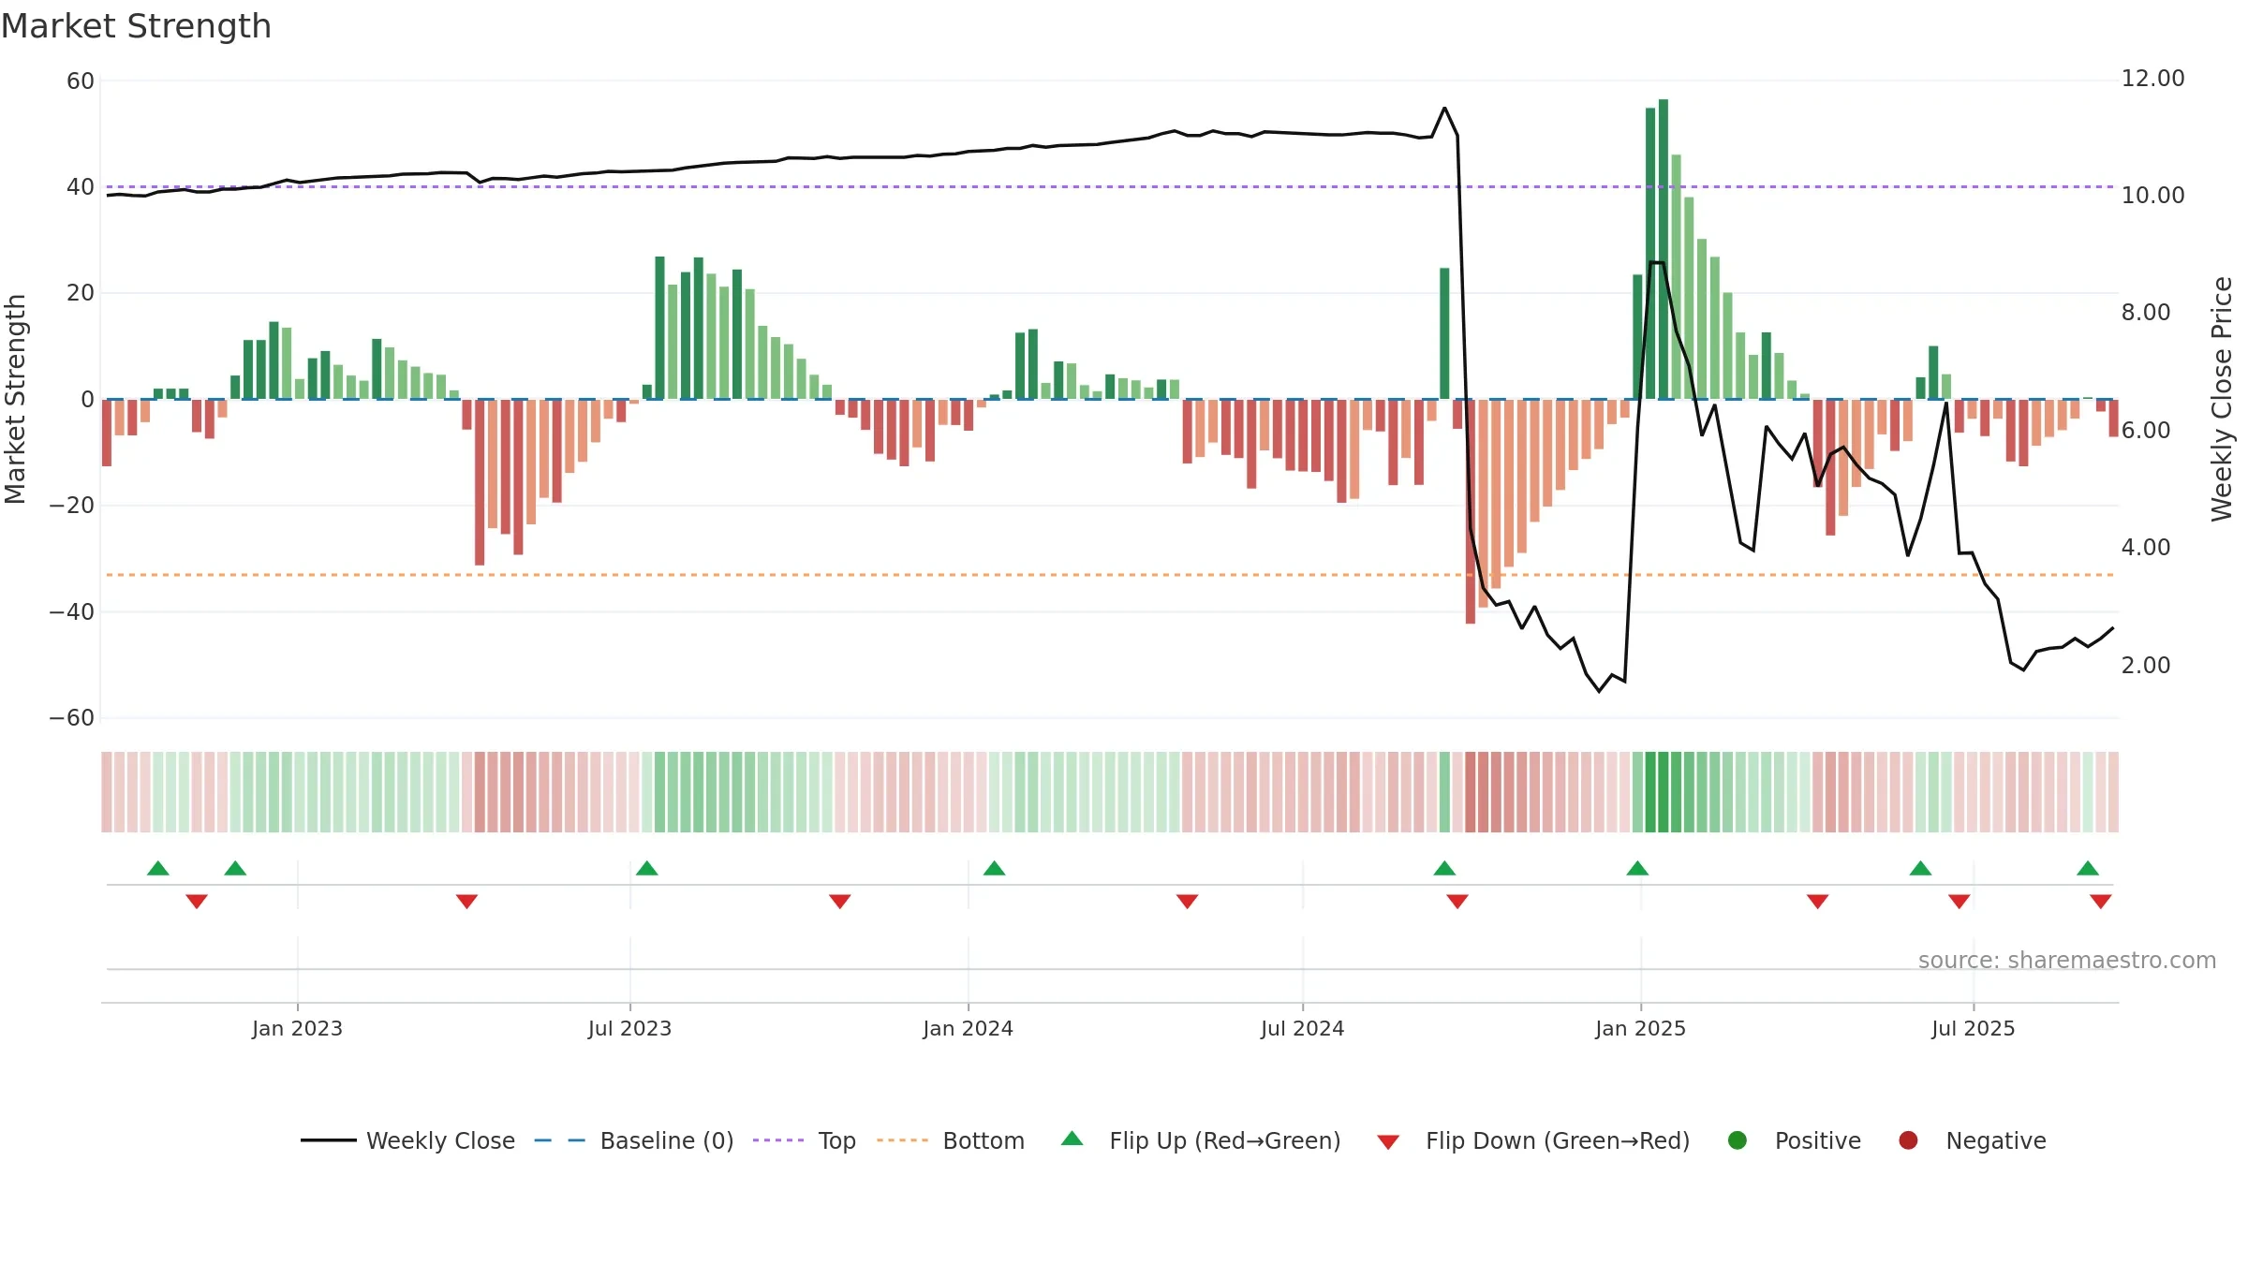This screenshot has width=2248, height=1264.
Task: Toggle the Negative legend entry
Action: coord(1972,1140)
